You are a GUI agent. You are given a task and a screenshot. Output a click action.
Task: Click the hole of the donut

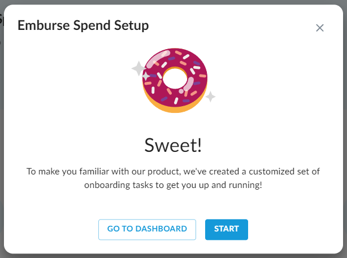174,78
